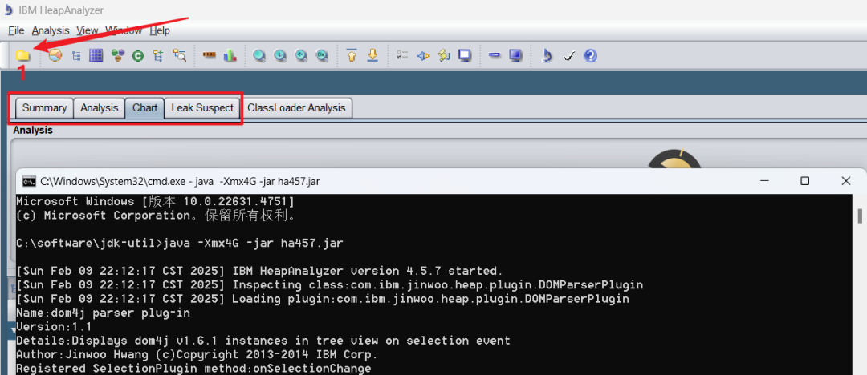Click the plain magnifier search icon
This screenshot has width=867, height=375.
coord(259,55)
